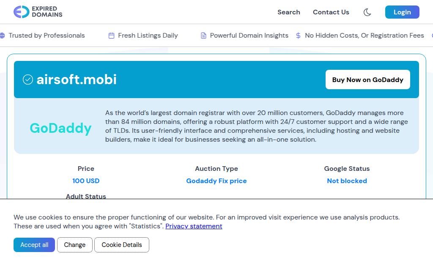
Task: Click the globe icon beside Trusted by Professionals
Action: pos(2,36)
